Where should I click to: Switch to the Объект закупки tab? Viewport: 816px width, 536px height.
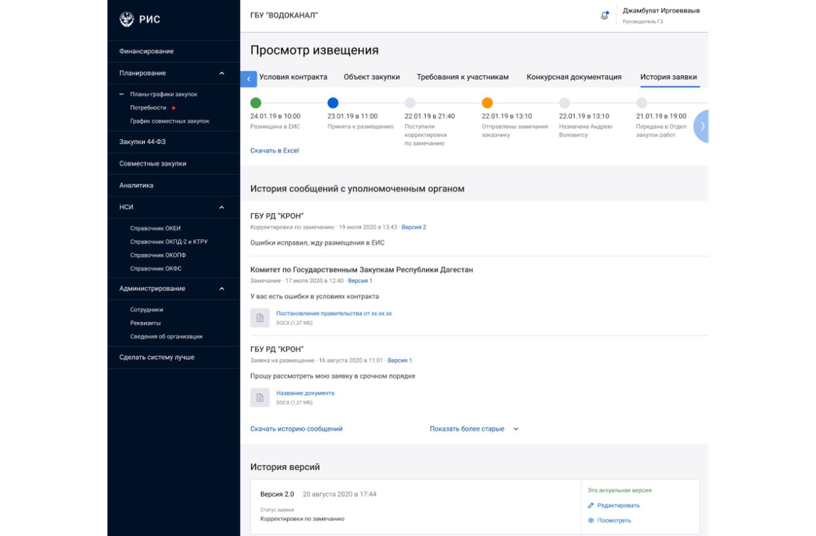click(372, 77)
